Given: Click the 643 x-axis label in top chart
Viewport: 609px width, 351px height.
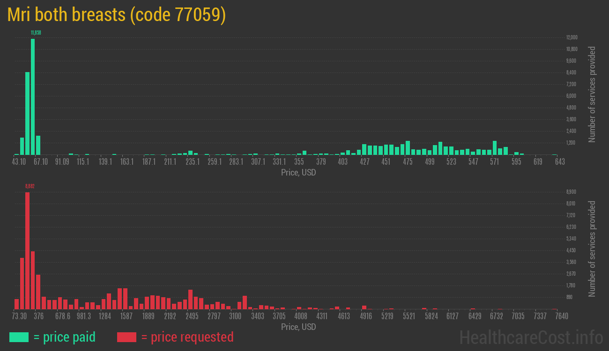Looking at the screenshot, I should pyautogui.click(x=559, y=162).
